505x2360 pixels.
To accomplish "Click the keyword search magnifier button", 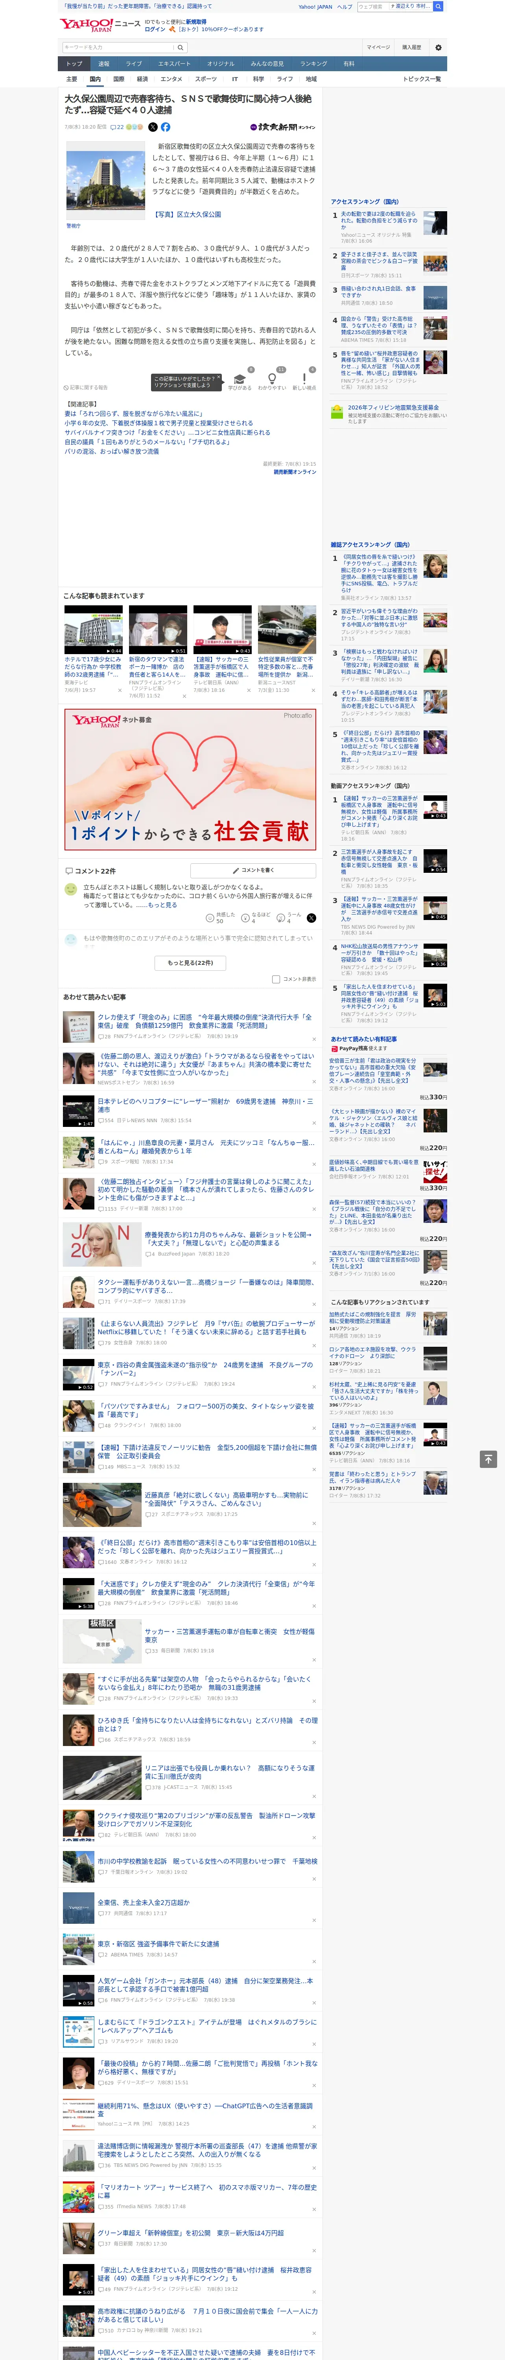I will click(x=181, y=48).
